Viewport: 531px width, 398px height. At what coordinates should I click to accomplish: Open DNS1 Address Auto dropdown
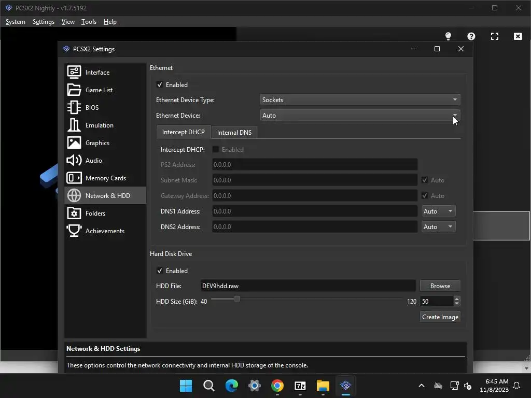click(x=438, y=211)
